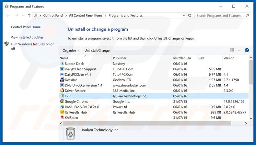
Task: Expand the chevron after All Control Panel Items
Action: [x=105, y=16]
